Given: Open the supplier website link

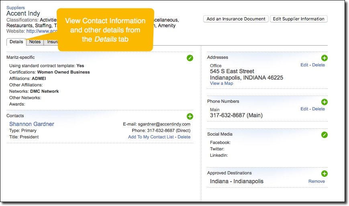Looking at the screenshot, I should (42, 31).
